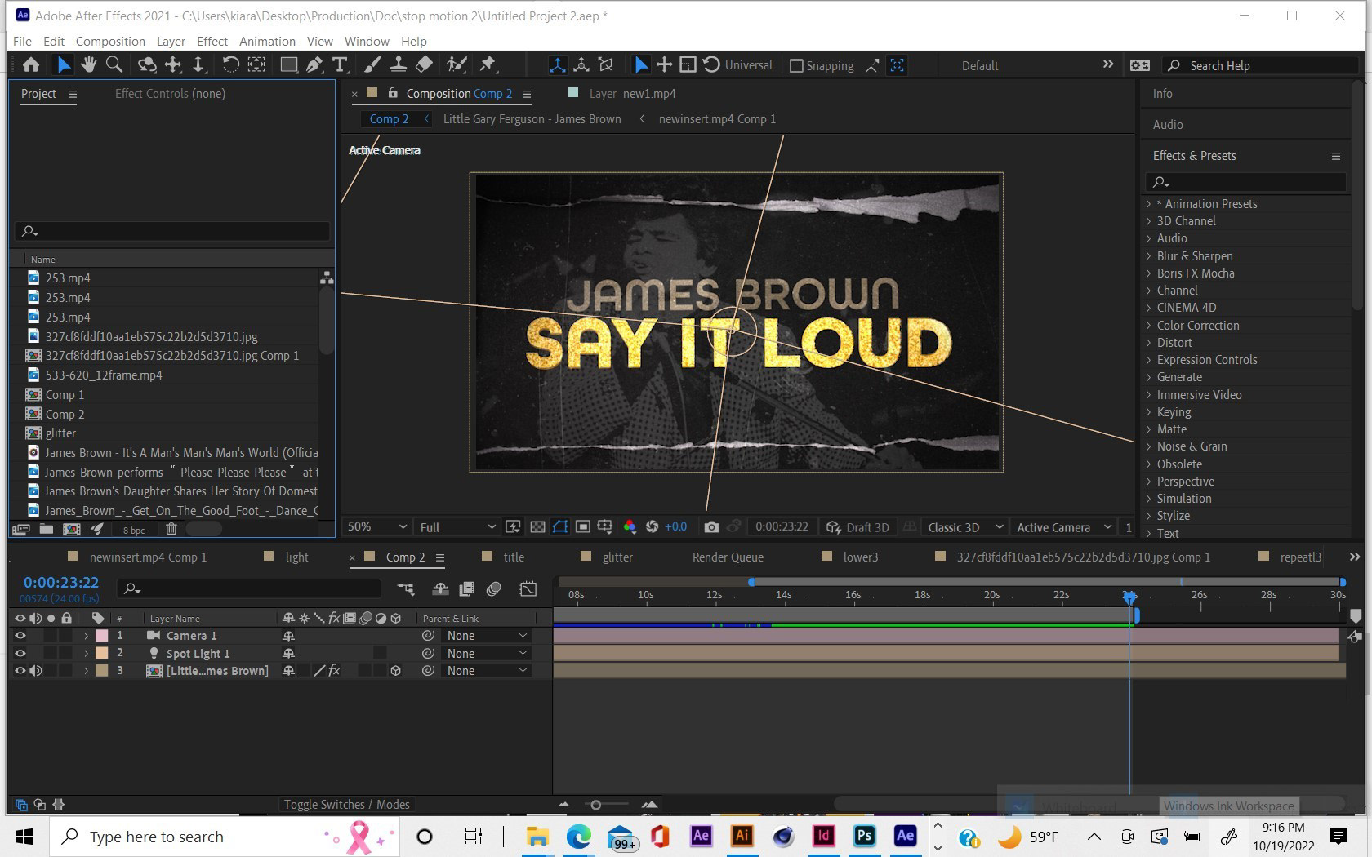Take a viewer snapshot with camera icon

711,527
